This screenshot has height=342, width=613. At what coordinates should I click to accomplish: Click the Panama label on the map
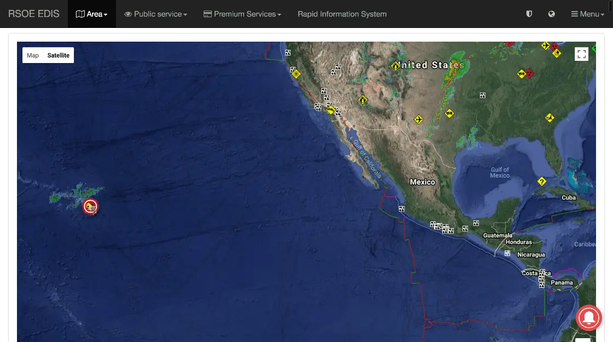click(x=562, y=282)
